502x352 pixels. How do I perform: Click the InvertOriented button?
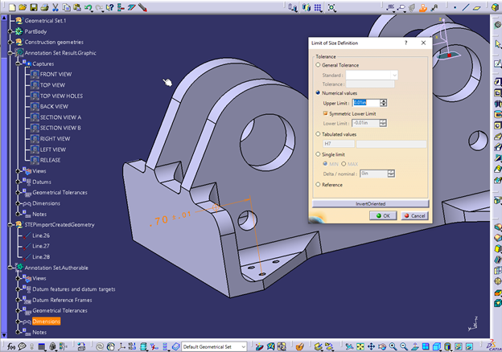(370, 204)
